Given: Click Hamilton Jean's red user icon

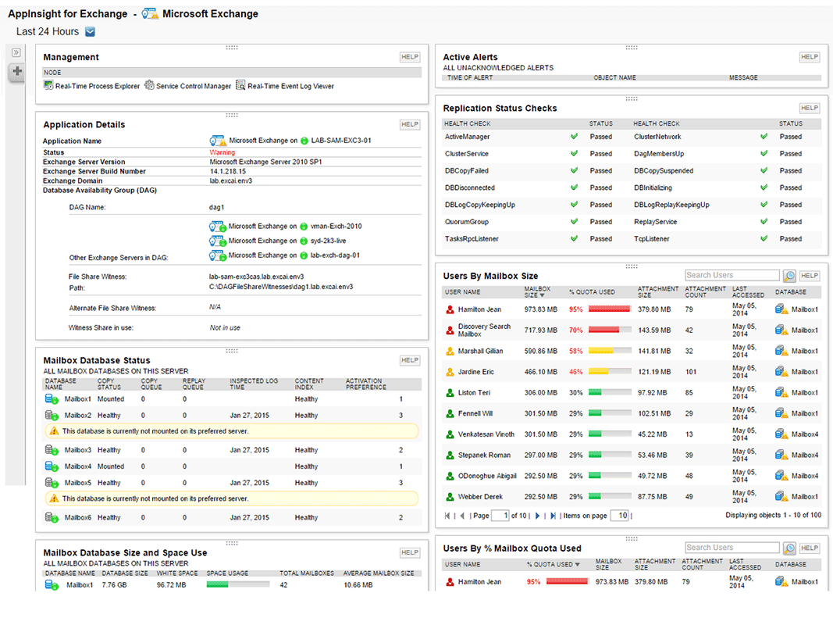Looking at the screenshot, I should click(450, 310).
